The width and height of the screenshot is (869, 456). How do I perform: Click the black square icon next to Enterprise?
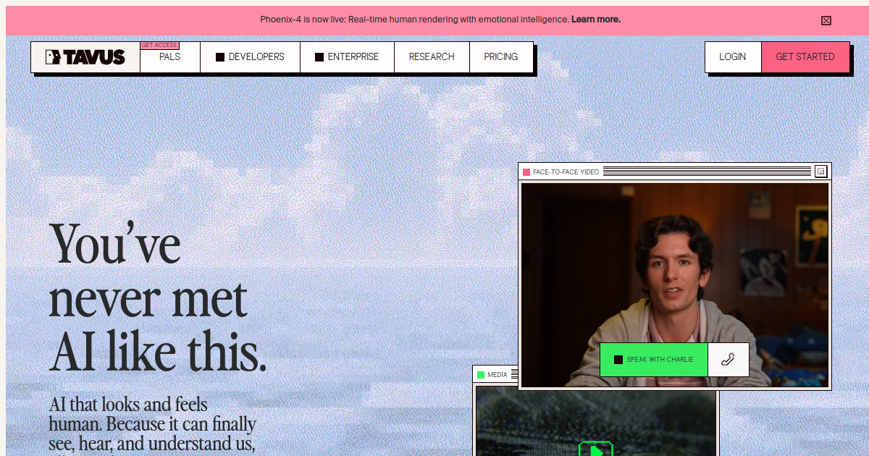319,57
